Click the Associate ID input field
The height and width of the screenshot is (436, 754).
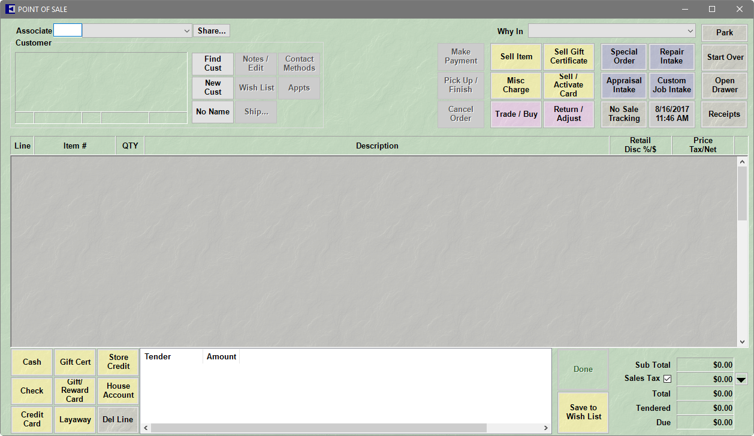tap(68, 31)
